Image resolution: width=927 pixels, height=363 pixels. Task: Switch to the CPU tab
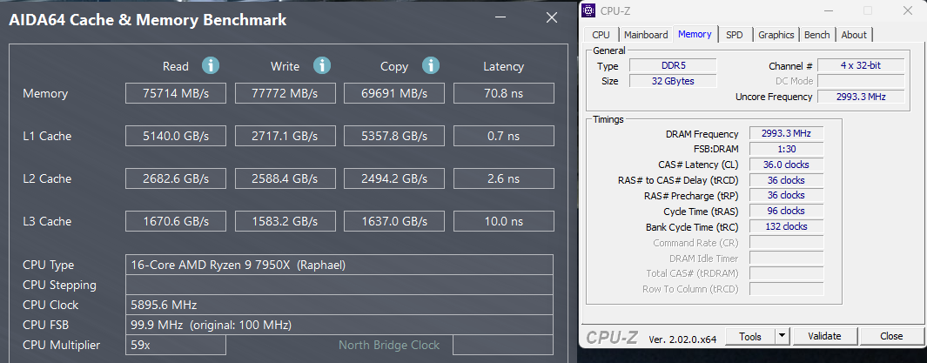(601, 35)
